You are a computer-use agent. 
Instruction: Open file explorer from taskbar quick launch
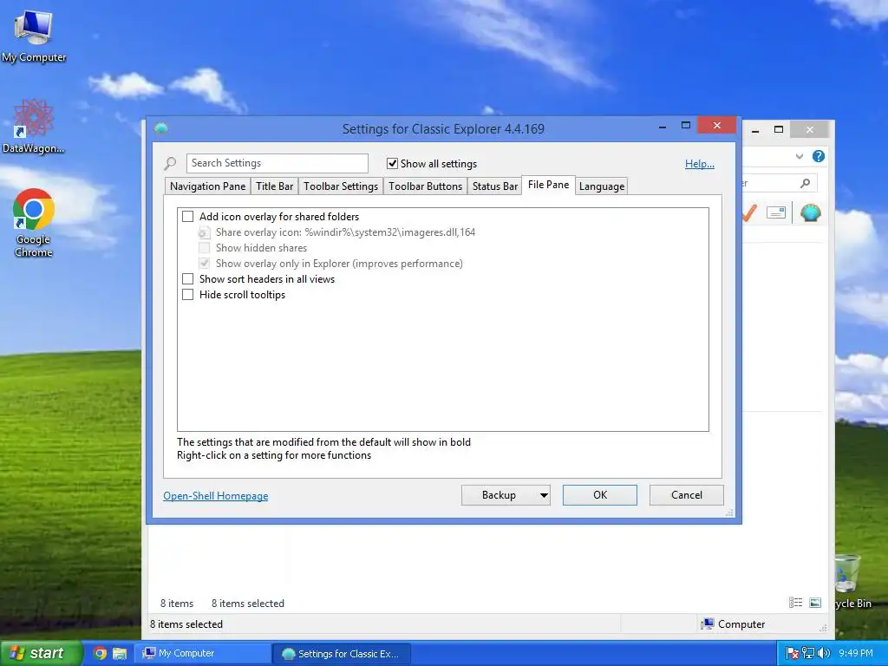(x=120, y=654)
